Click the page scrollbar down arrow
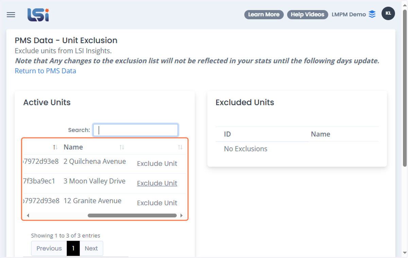Screen dimensions: 408x258 405,253
